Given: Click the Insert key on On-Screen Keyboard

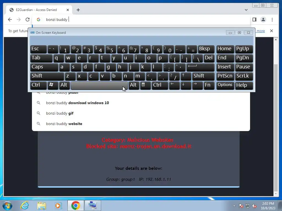Looking at the screenshot, I should [x=225, y=67].
